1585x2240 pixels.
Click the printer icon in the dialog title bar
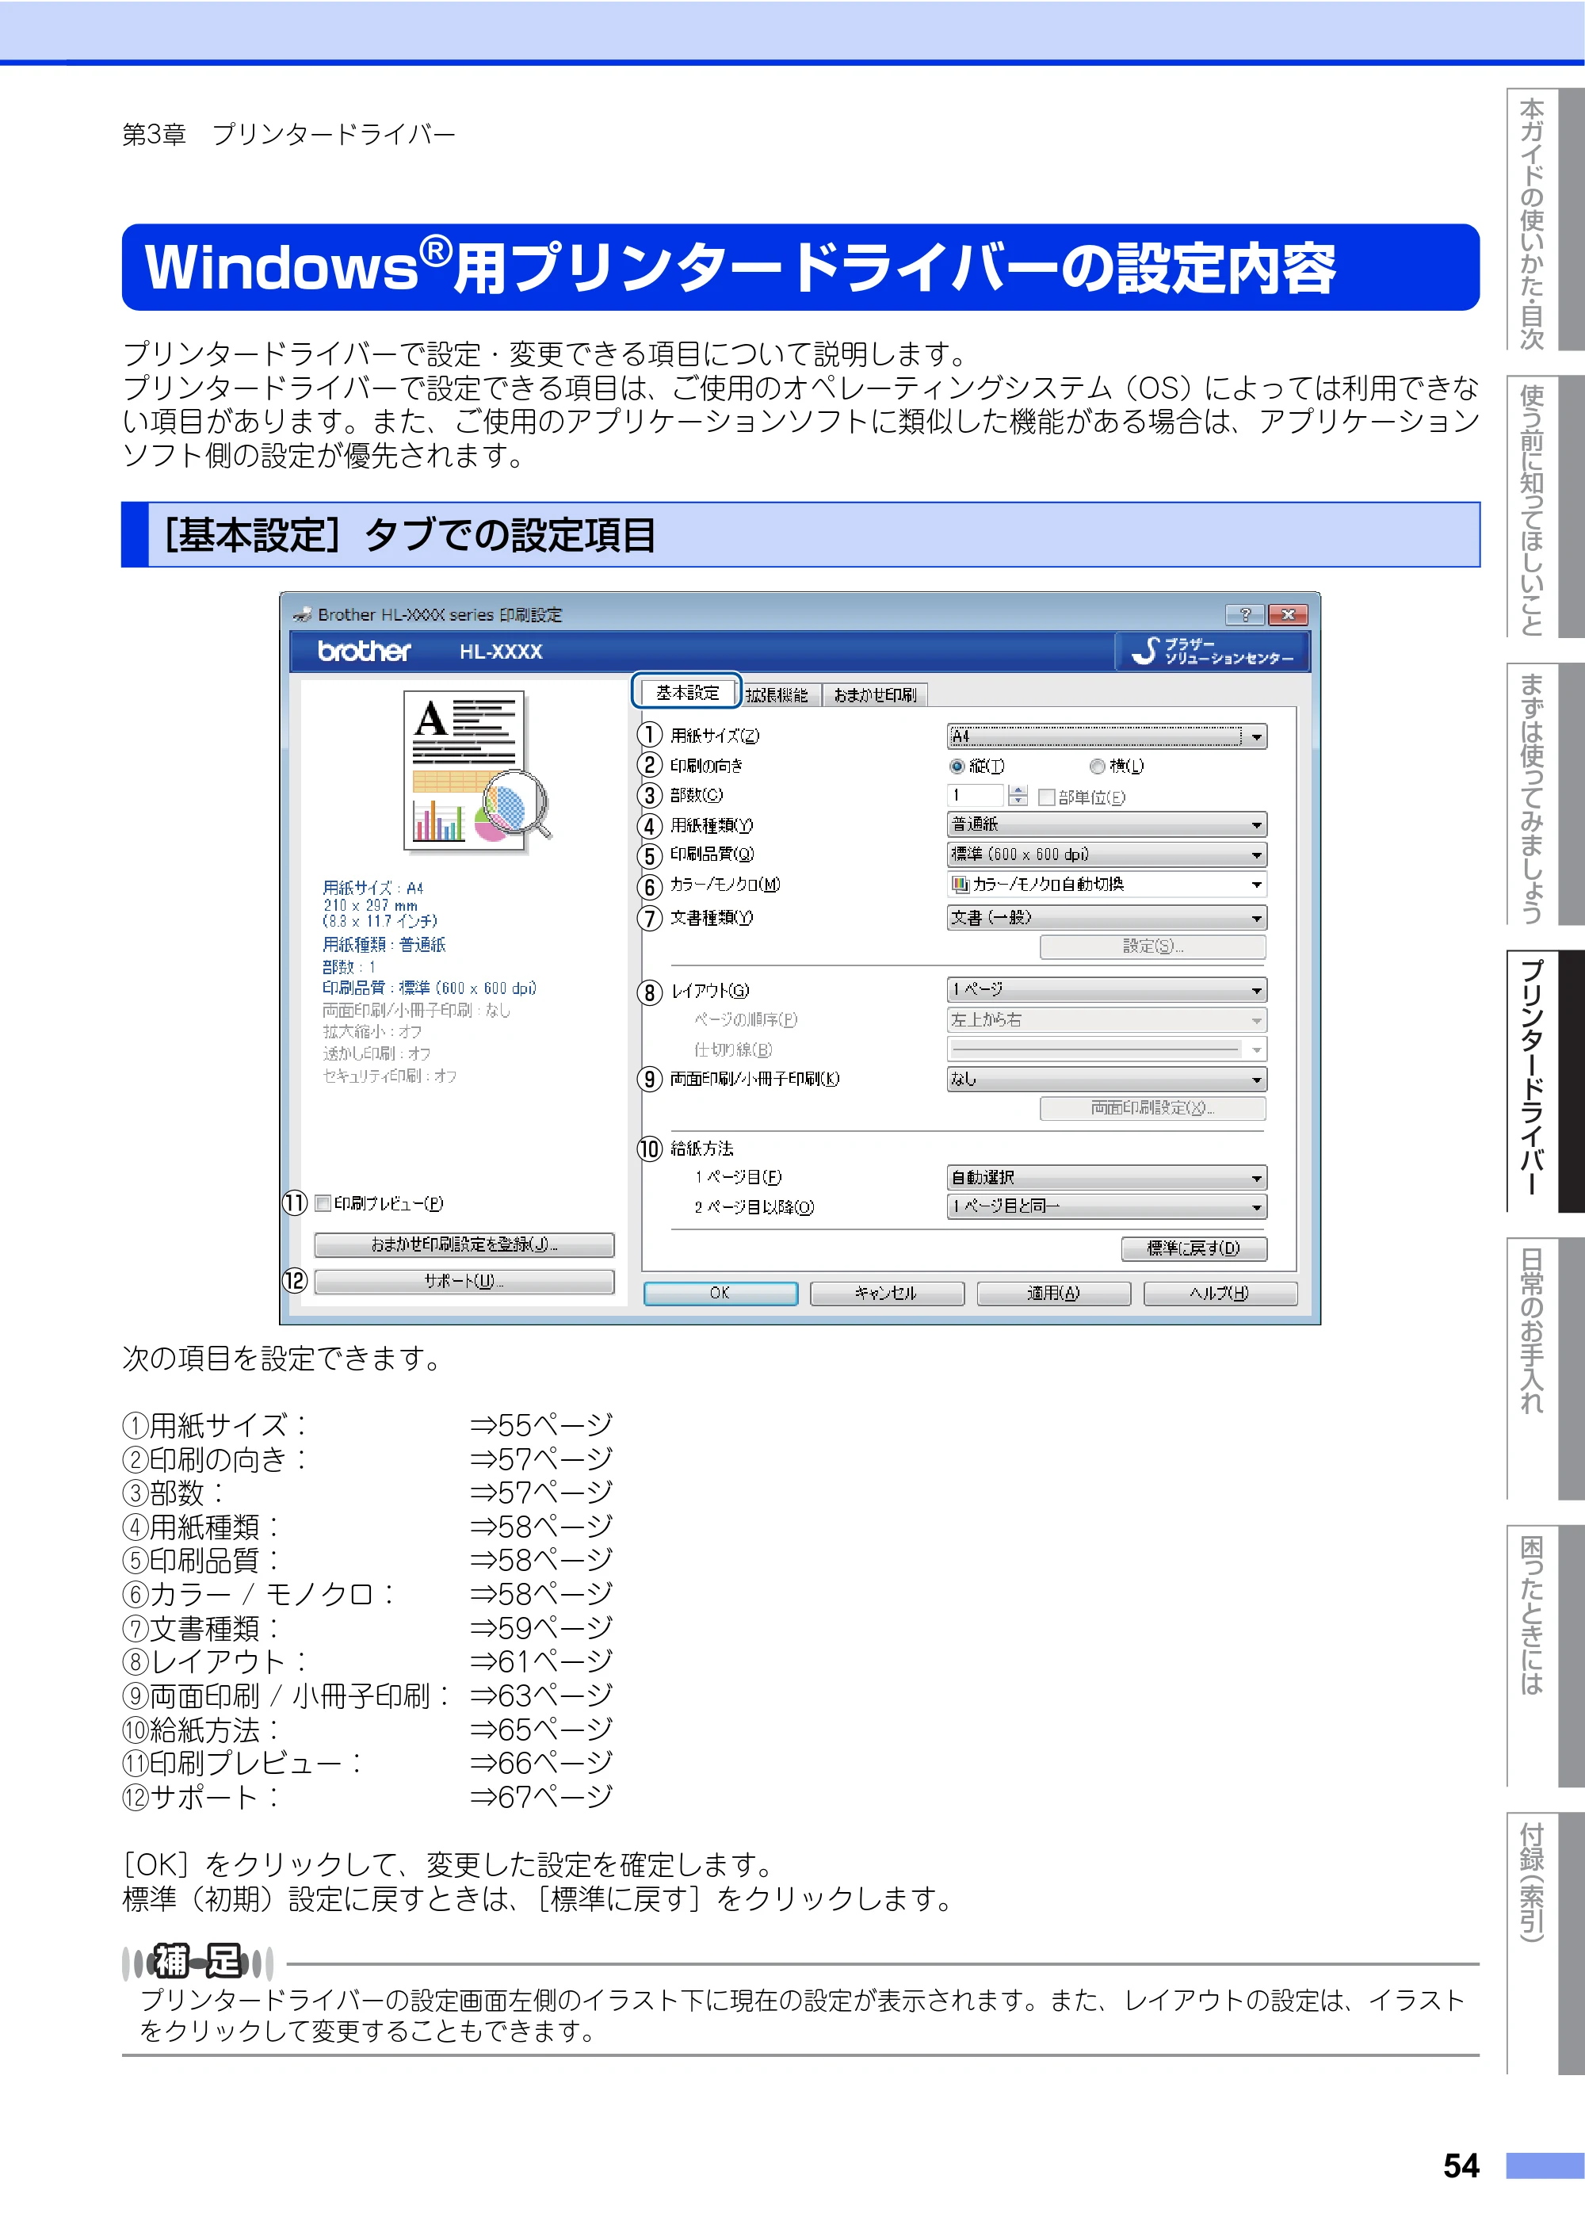[303, 615]
